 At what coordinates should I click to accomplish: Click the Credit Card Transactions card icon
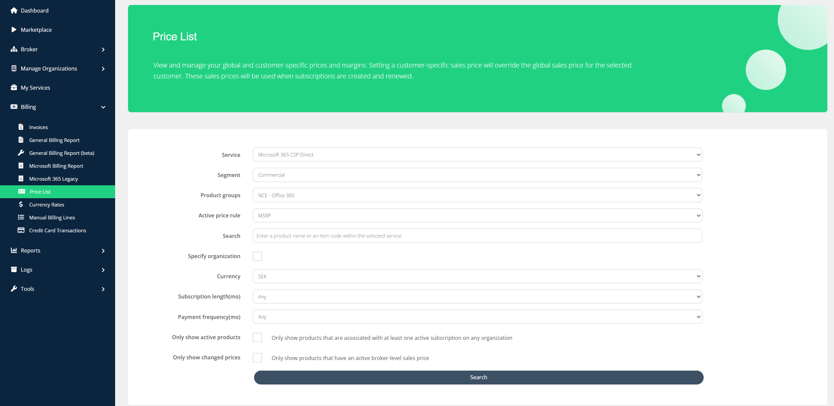click(21, 230)
